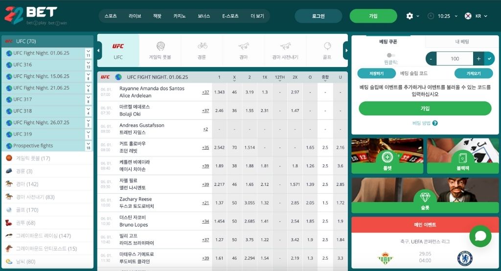Click the globe icon in UFC Fight Night header
501x271 pixels.
tap(118, 77)
